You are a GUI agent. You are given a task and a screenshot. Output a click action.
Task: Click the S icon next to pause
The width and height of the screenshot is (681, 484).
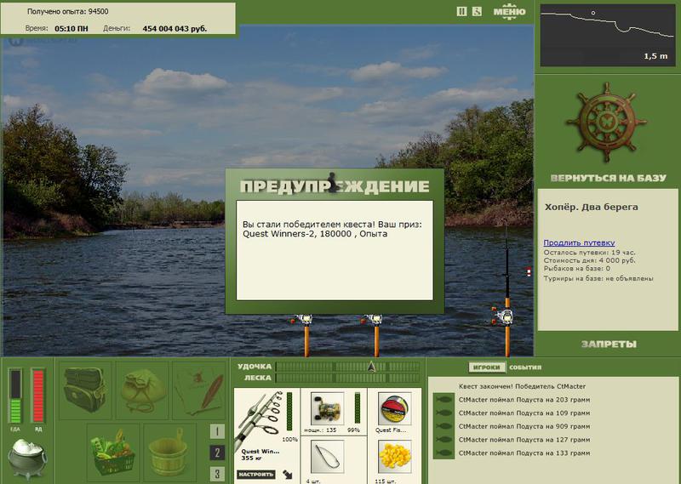(477, 12)
